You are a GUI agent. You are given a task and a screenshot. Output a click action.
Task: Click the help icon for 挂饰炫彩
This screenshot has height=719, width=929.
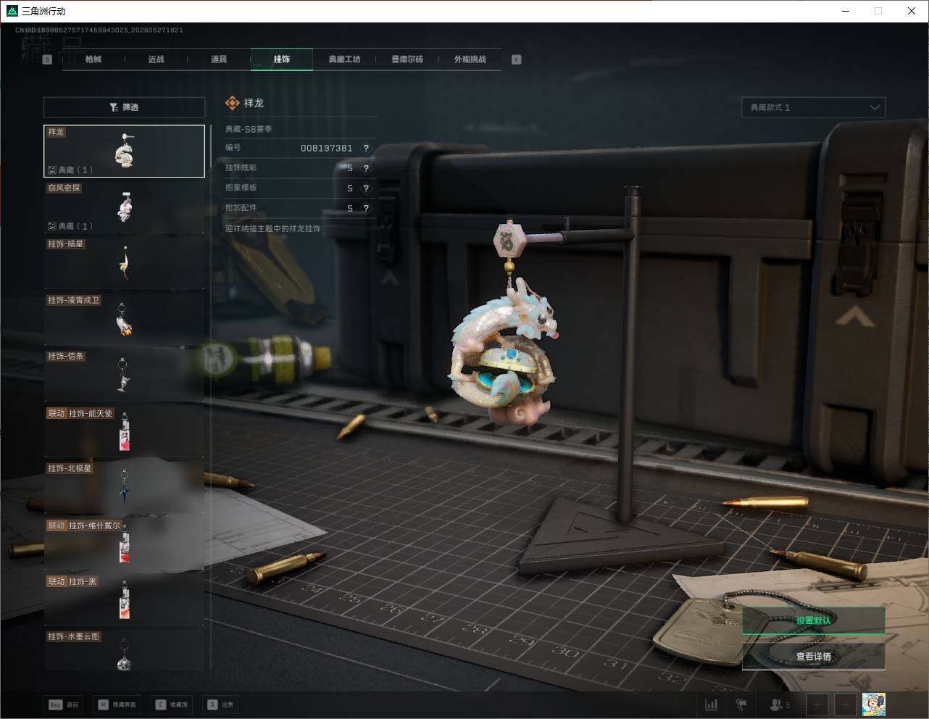pos(366,168)
